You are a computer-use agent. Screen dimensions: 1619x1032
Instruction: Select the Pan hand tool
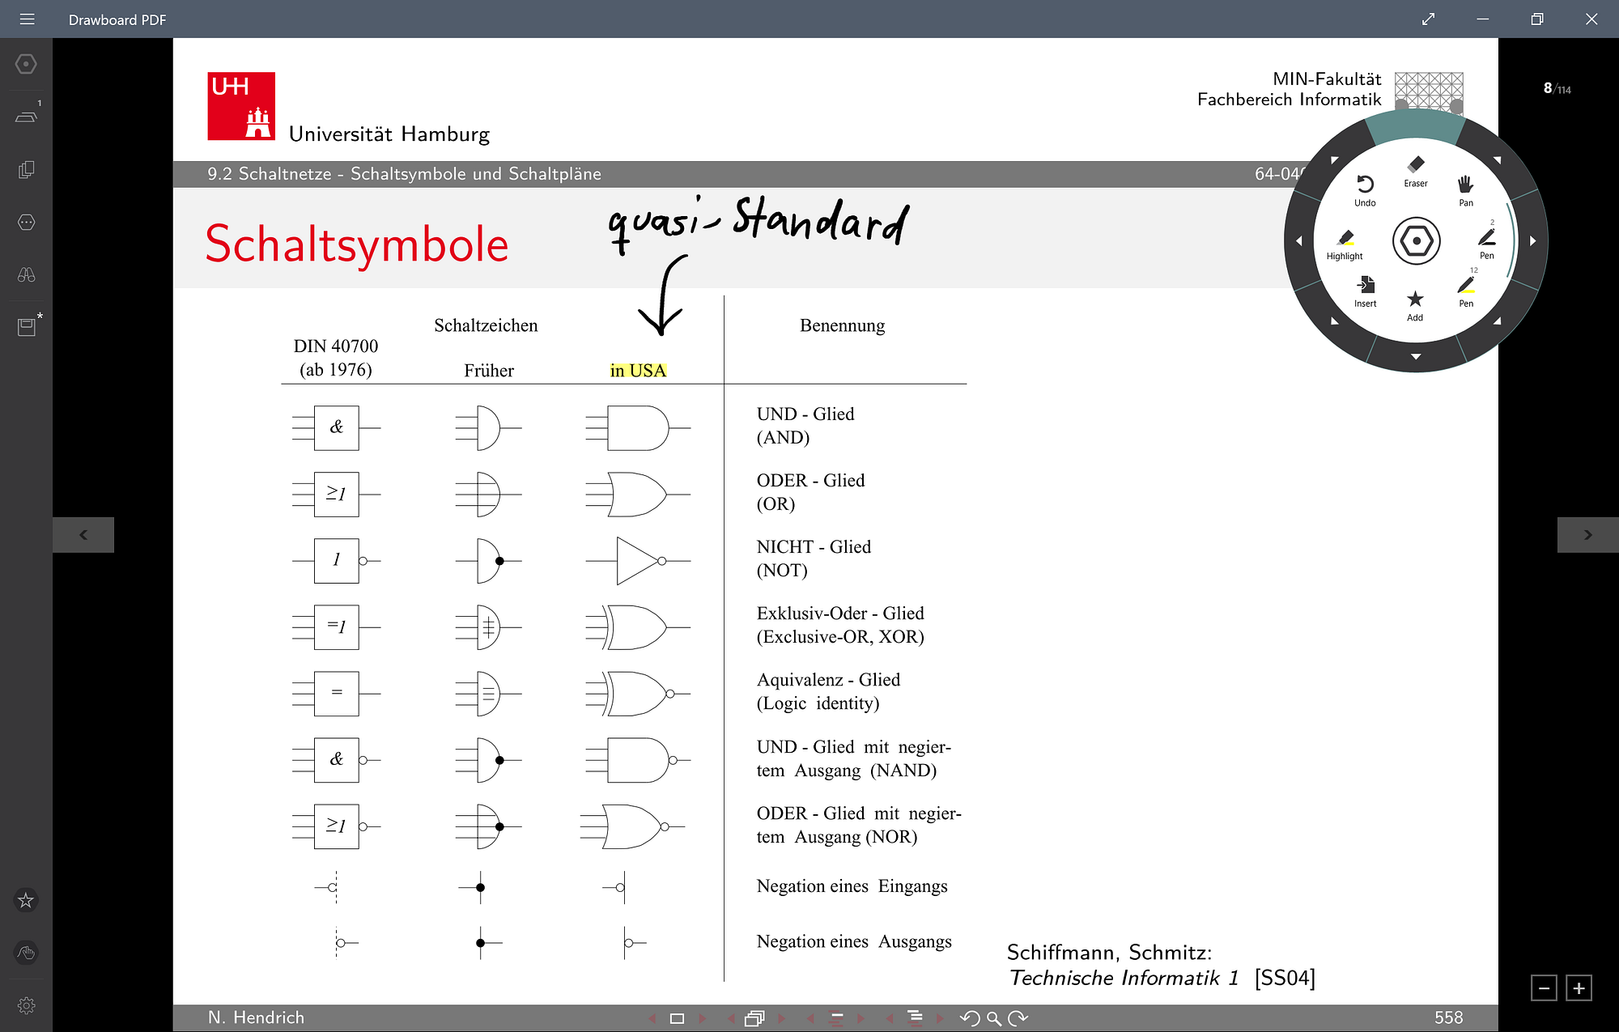point(1466,190)
